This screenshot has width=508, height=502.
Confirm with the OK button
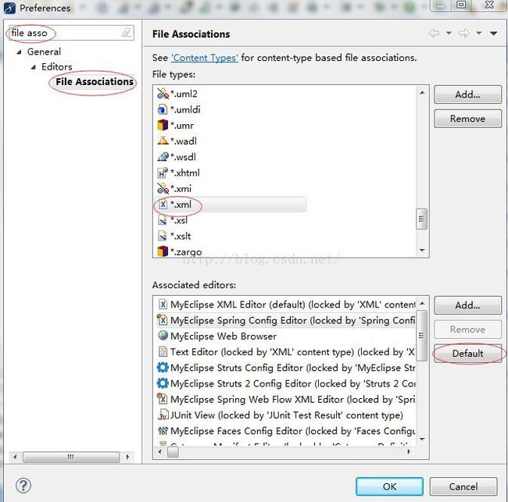389,486
